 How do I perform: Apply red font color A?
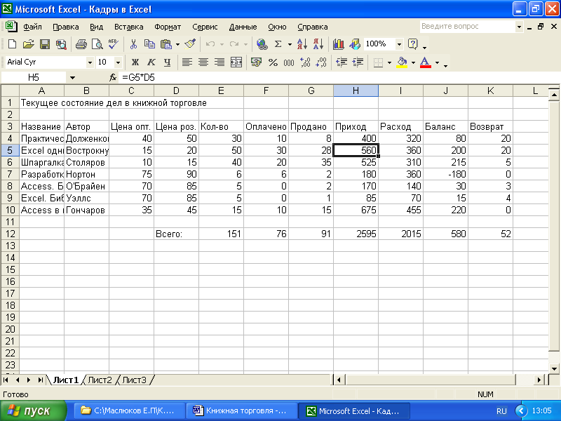coord(426,62)
